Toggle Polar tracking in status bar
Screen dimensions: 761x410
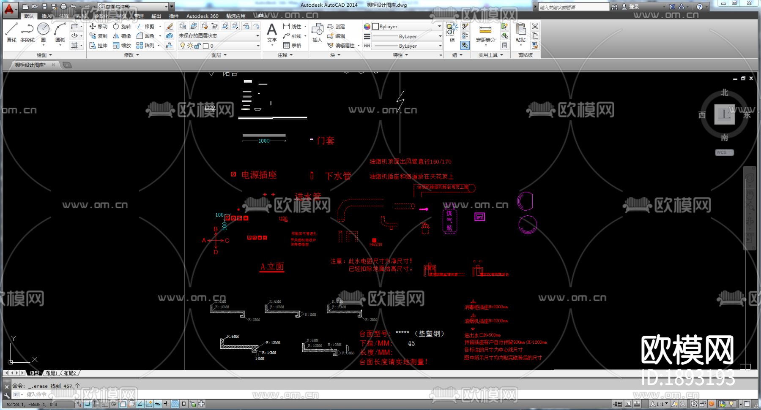click(114, 404)
